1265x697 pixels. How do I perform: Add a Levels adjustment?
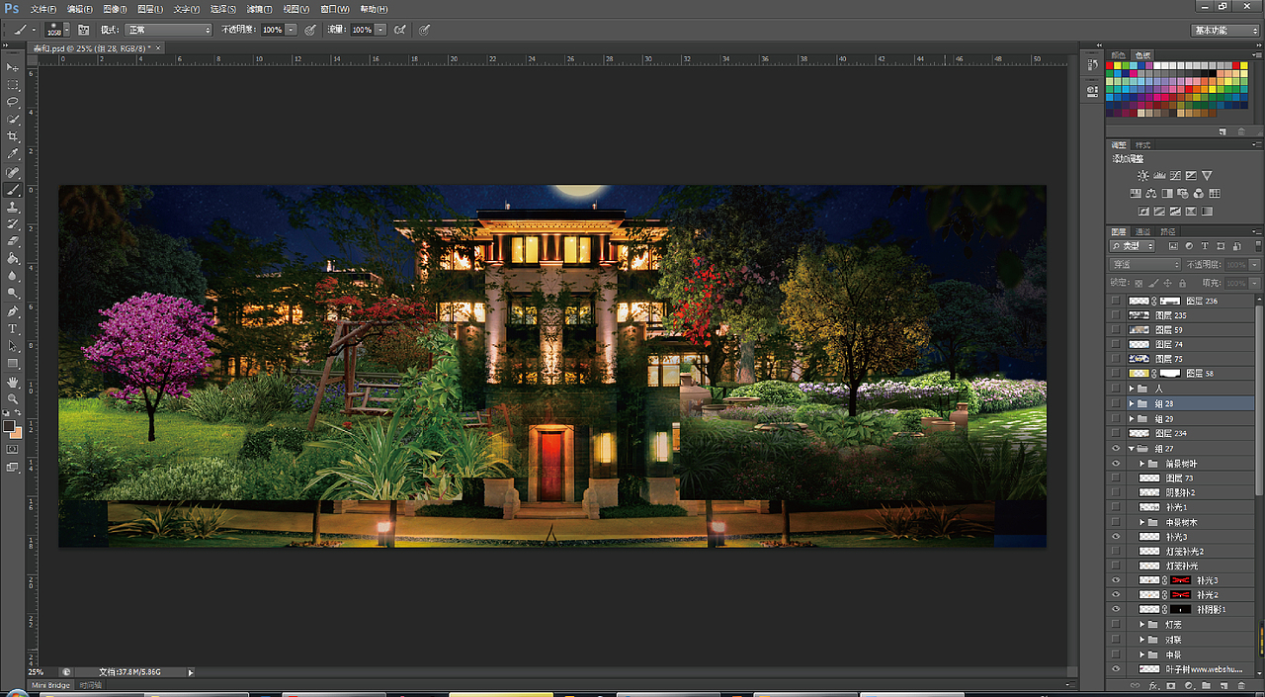point(1159,175)
